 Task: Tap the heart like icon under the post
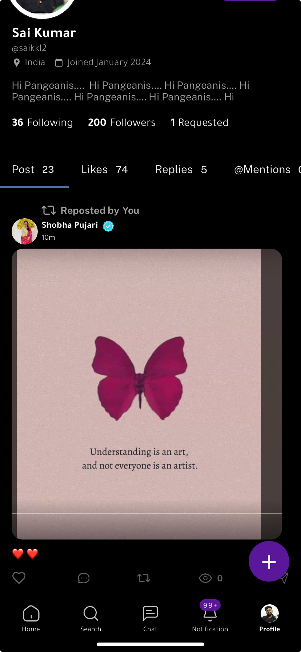pos(19,578)
